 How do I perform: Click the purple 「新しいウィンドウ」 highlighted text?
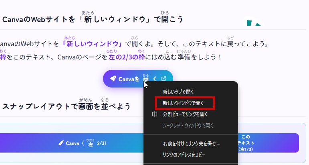93,44
